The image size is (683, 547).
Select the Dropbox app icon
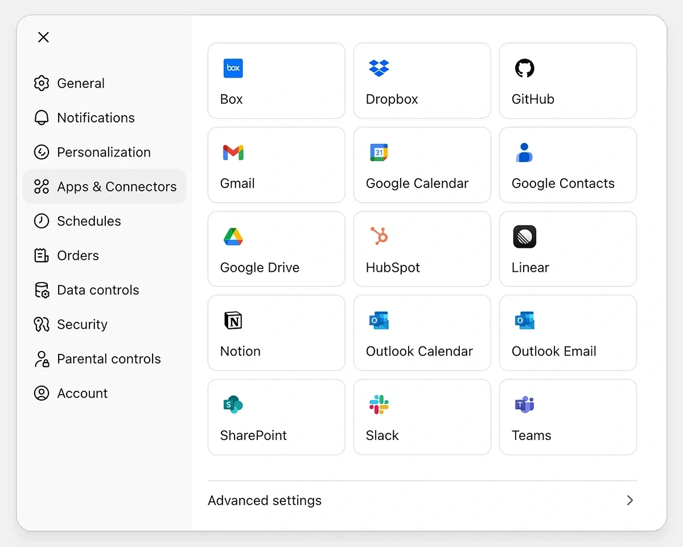tap(422, 80)
